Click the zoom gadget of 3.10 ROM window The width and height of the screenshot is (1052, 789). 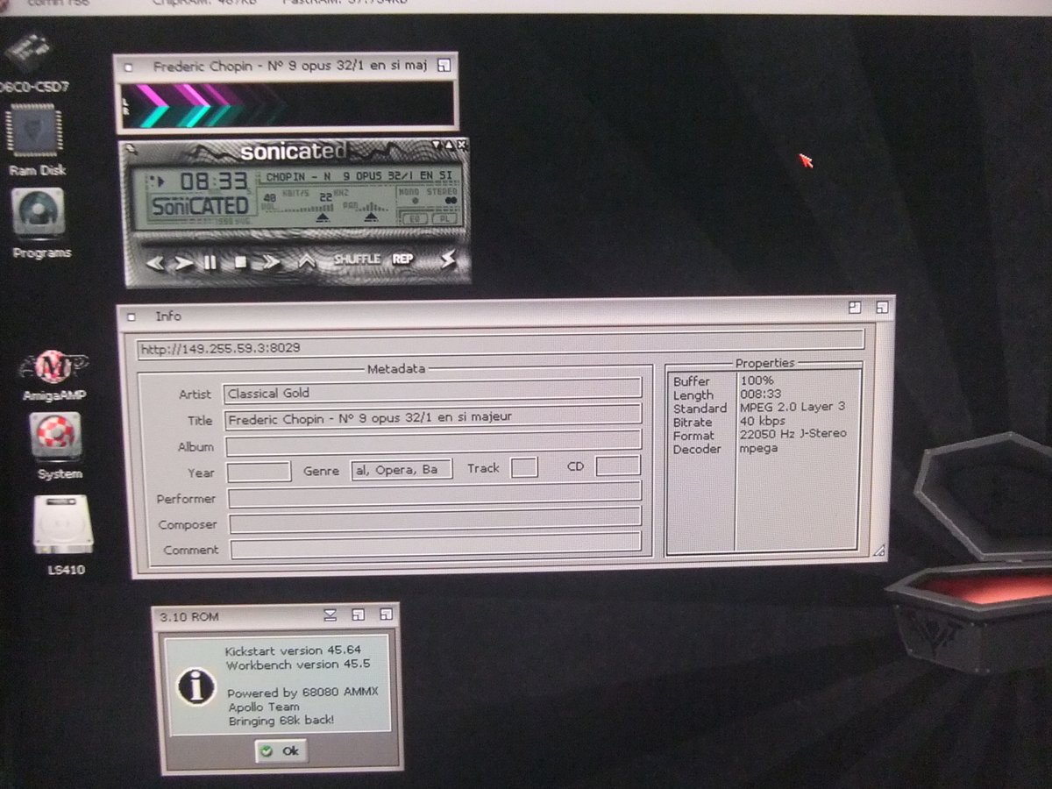coord(358,615)
